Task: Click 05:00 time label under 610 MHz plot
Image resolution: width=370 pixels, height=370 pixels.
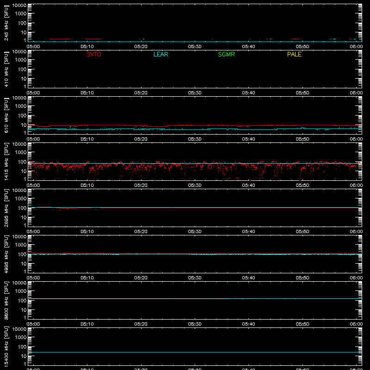Action: pyautogui.click(x=33, y=139)
